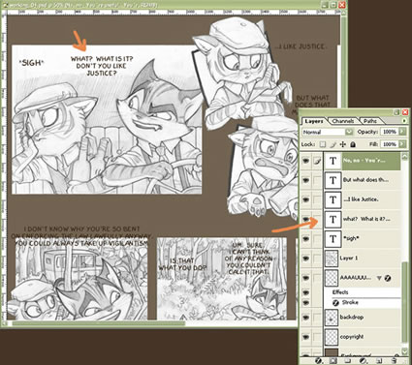Open the Layers palette options menu arrow

click(x=404, y=121)
